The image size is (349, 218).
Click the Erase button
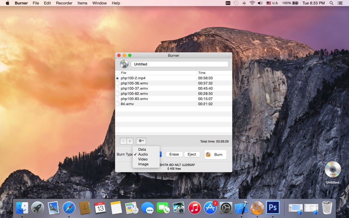click(x=174, y=154)
